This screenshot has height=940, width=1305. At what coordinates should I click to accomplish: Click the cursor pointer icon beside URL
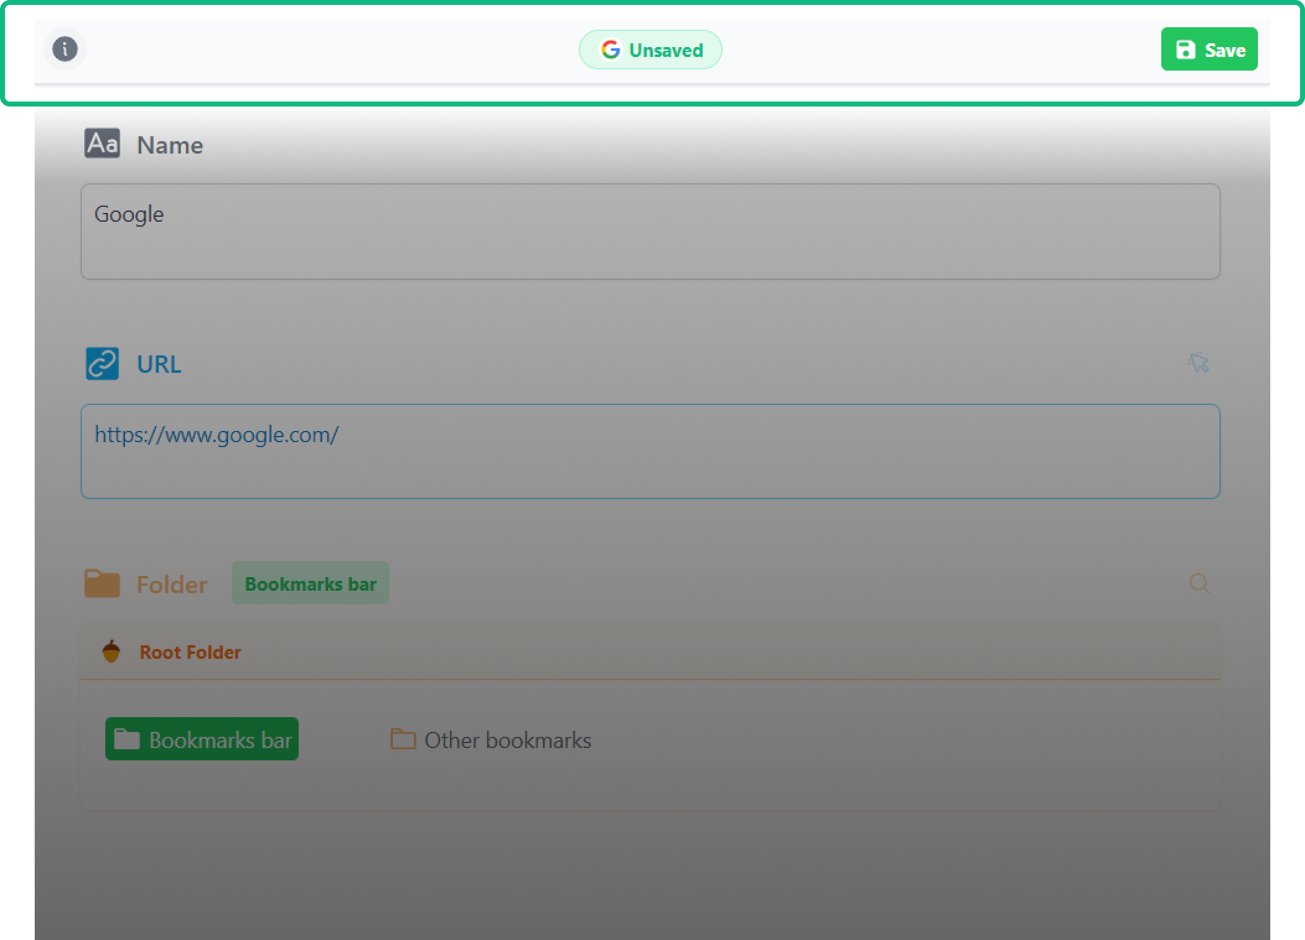[x=1199, y=362]
